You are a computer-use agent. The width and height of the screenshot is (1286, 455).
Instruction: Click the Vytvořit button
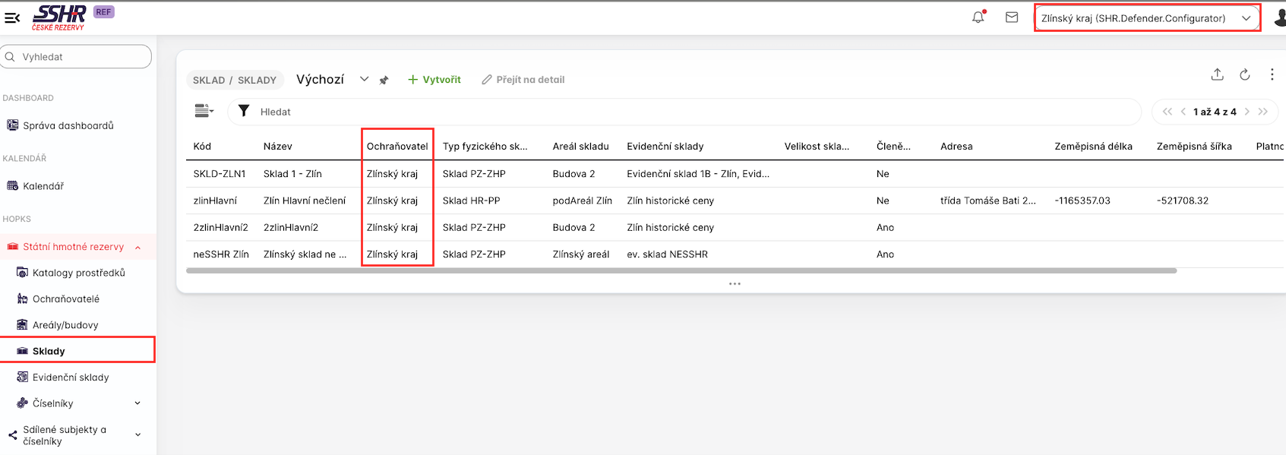click(x=434, y=80)
